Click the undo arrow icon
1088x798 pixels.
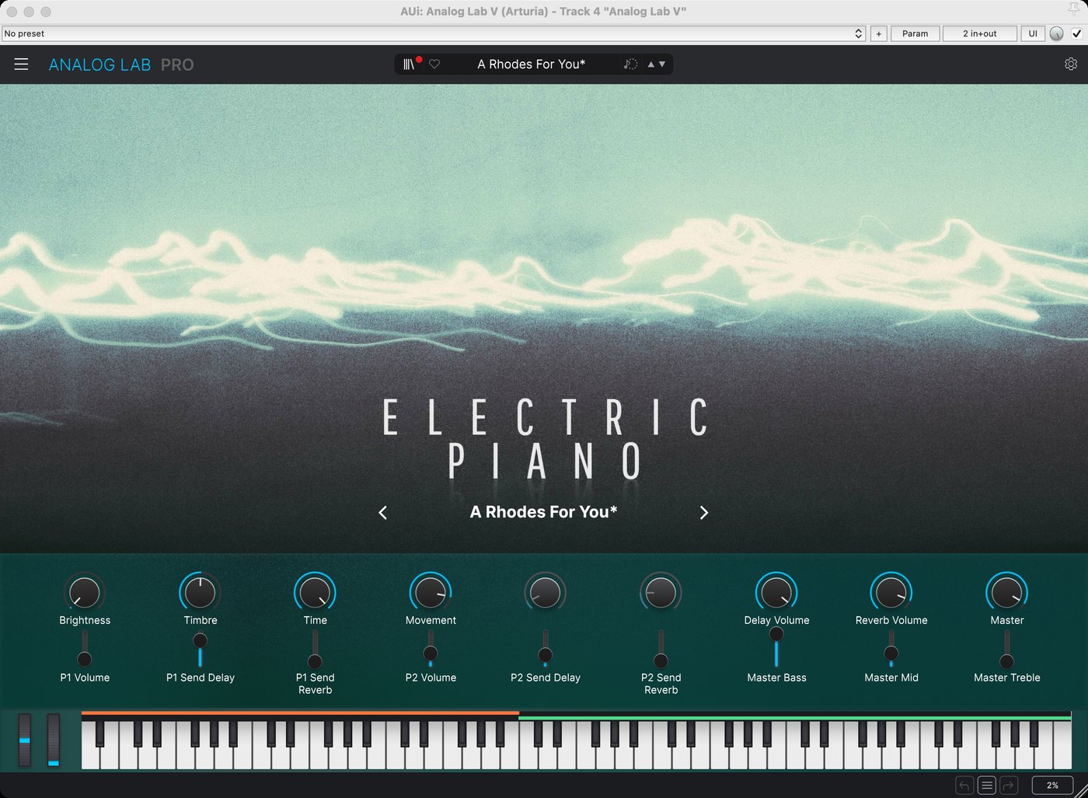[x=964, y=786]
